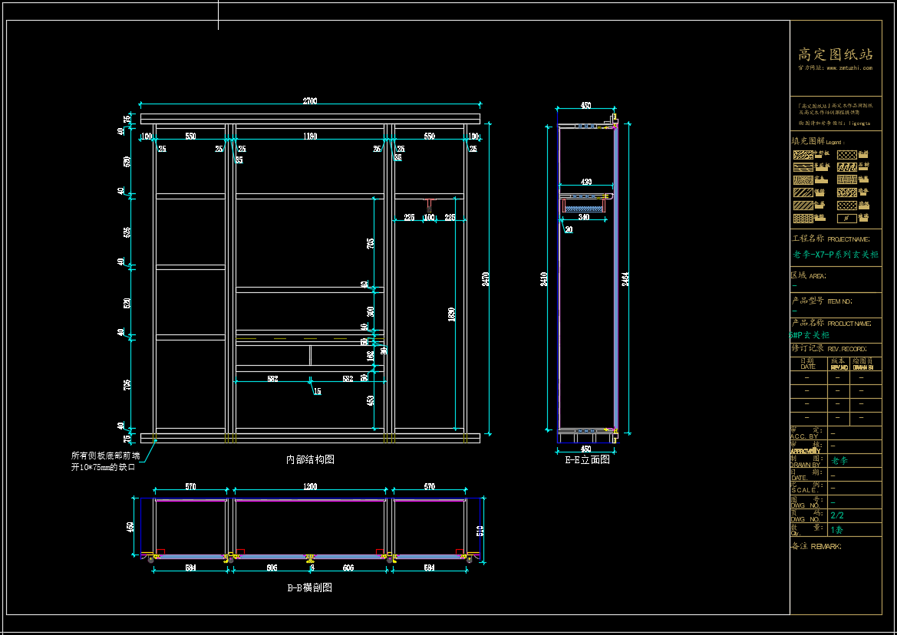Select the 2470 overall height dimension

[485, 278]
